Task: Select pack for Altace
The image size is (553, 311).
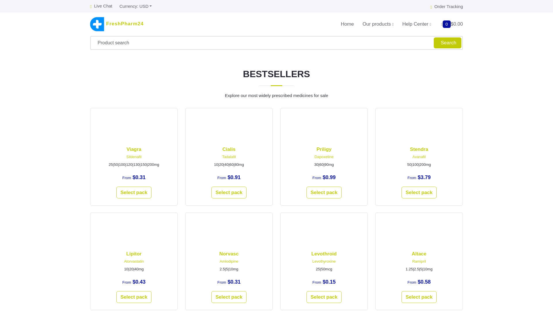Action: click(419, 297)
